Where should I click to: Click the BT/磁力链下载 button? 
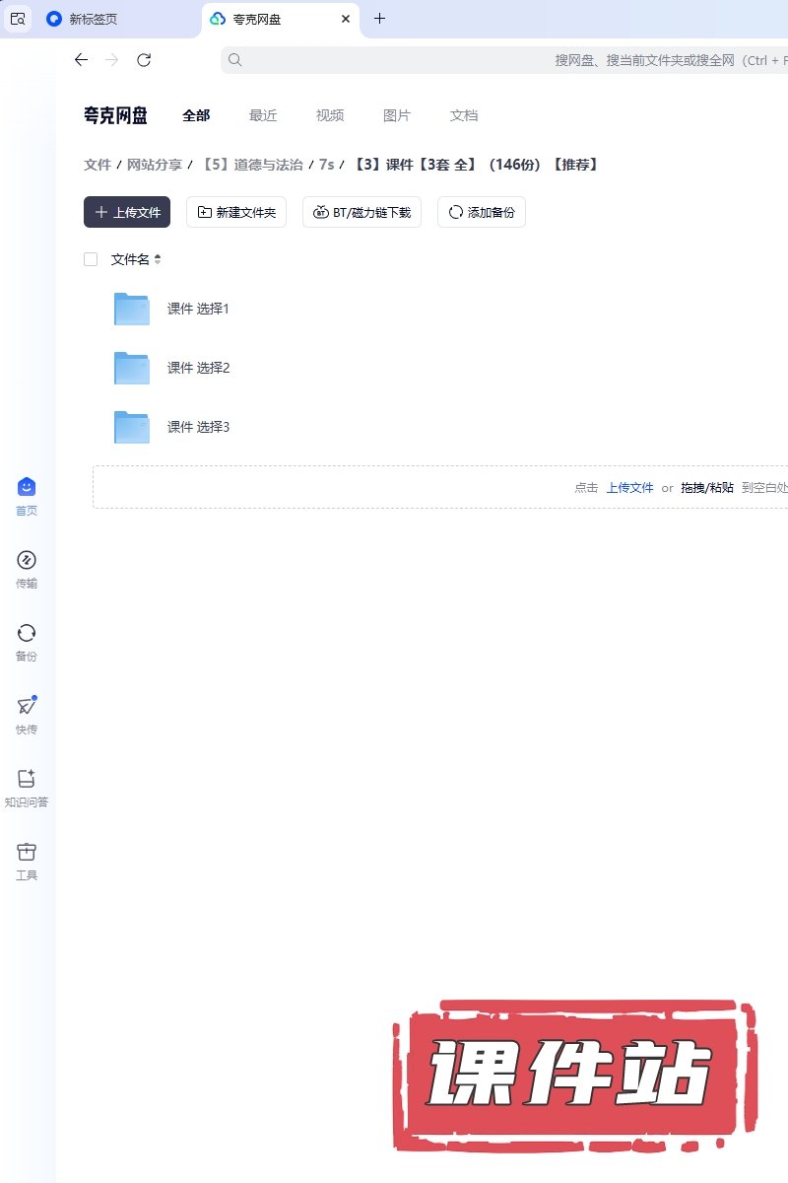tap(361, 212)
